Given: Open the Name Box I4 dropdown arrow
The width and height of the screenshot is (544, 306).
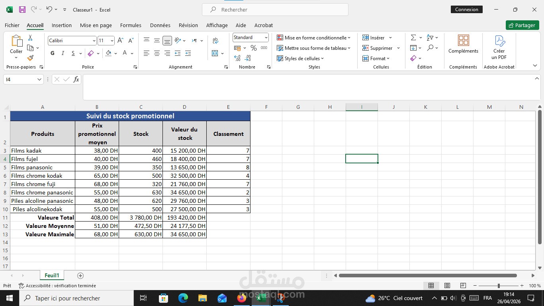Looking at the screenshot, I should coord(39,79).
